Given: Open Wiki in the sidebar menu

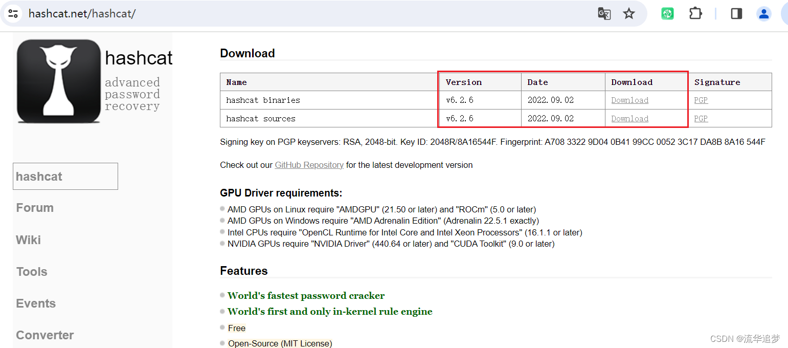Looking at the screenshot, I should click(x=29, y=240).
